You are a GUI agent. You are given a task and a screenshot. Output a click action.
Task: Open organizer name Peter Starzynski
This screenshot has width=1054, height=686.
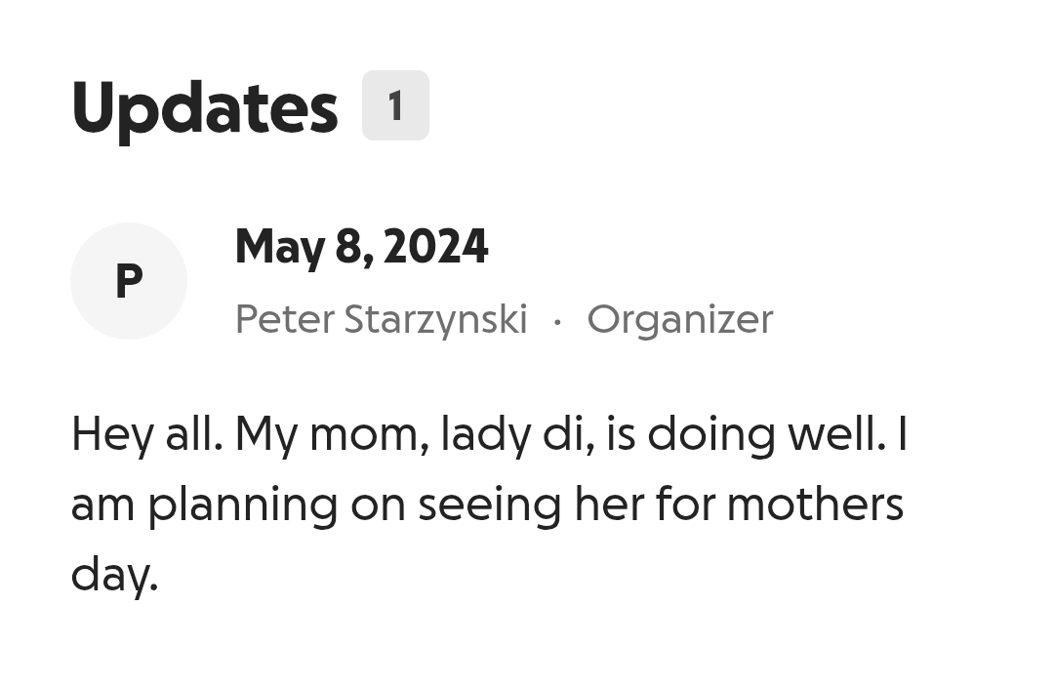382,319
